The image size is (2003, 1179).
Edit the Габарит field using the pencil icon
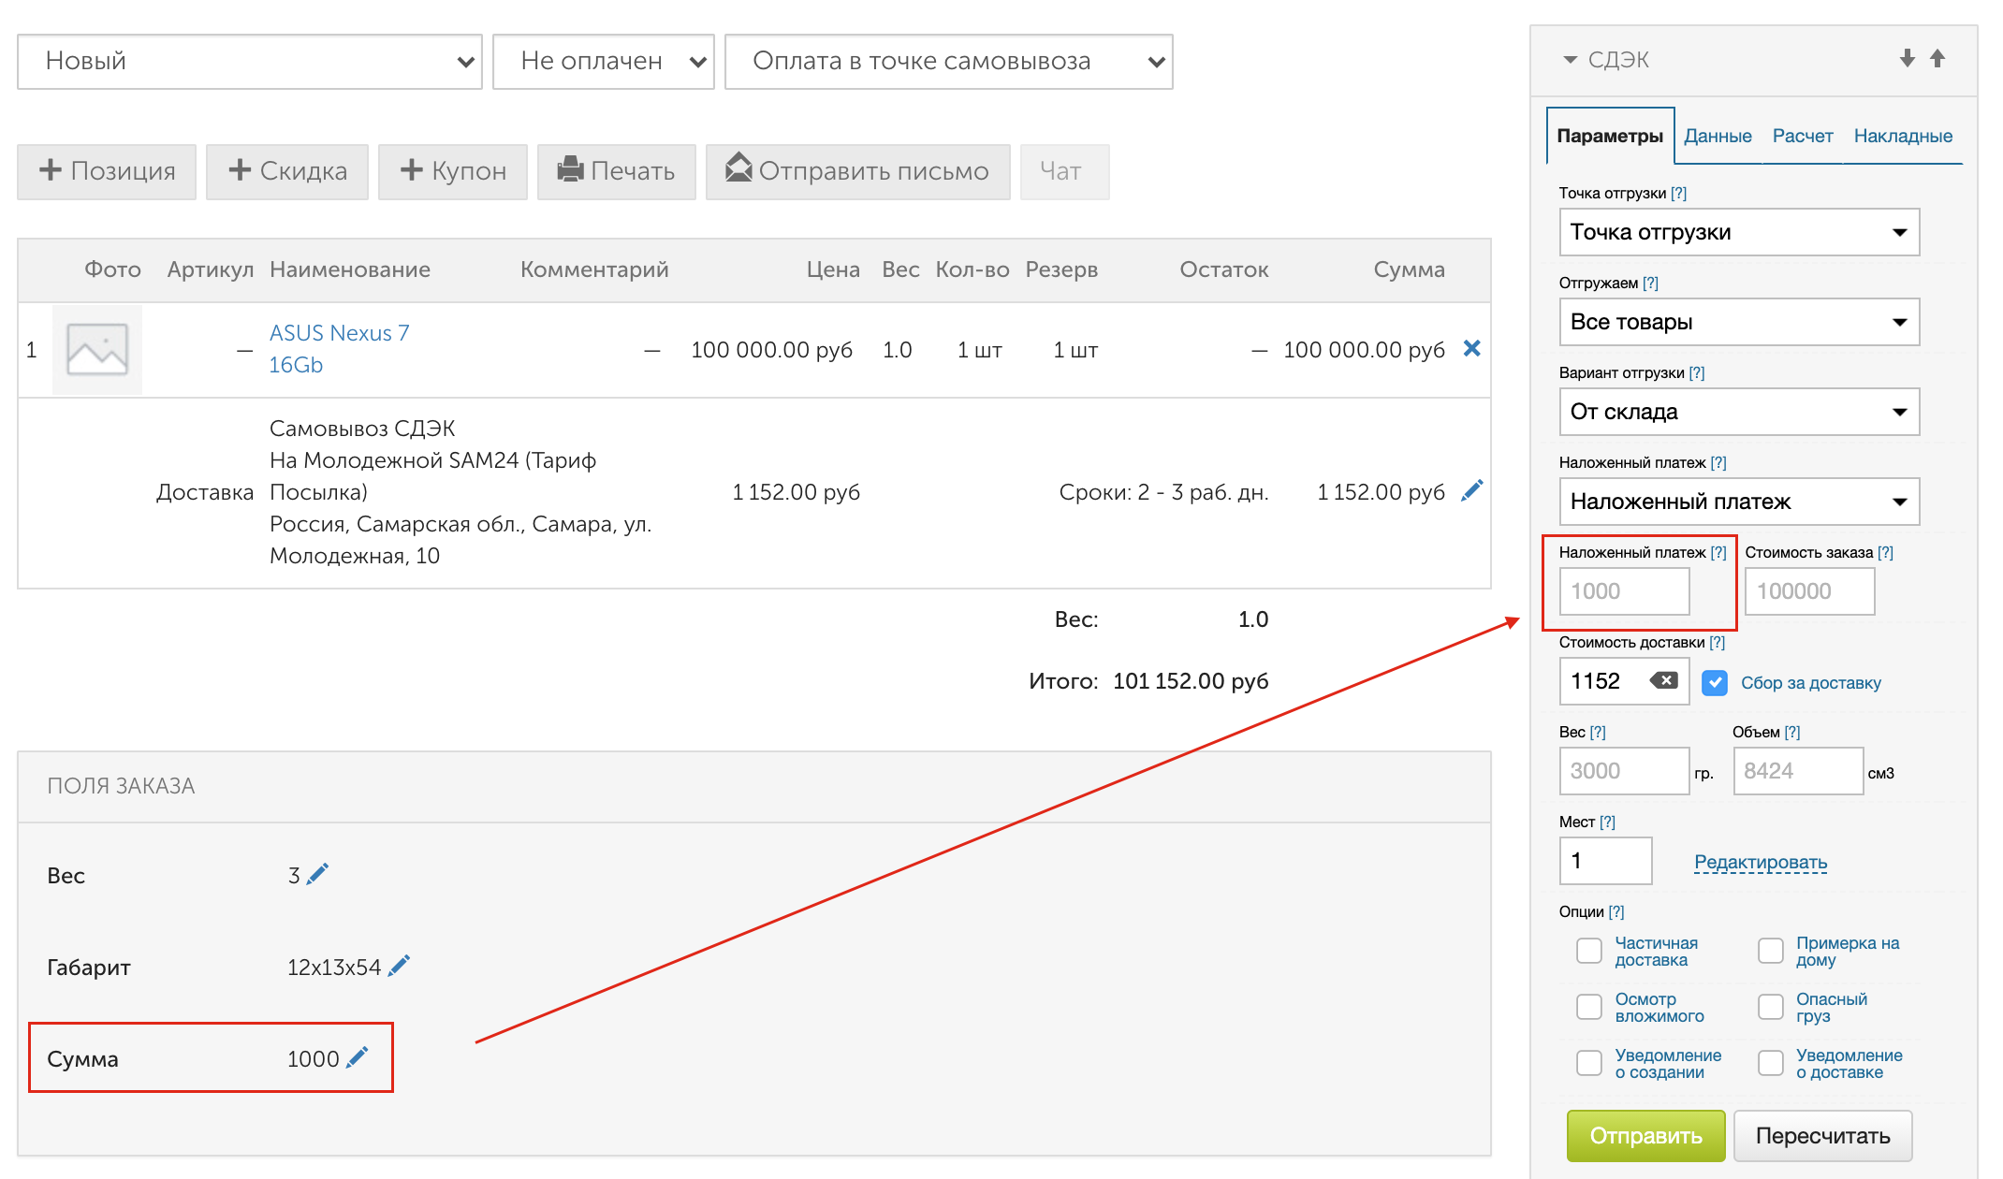pyautogui.click(x=399, y=967)
